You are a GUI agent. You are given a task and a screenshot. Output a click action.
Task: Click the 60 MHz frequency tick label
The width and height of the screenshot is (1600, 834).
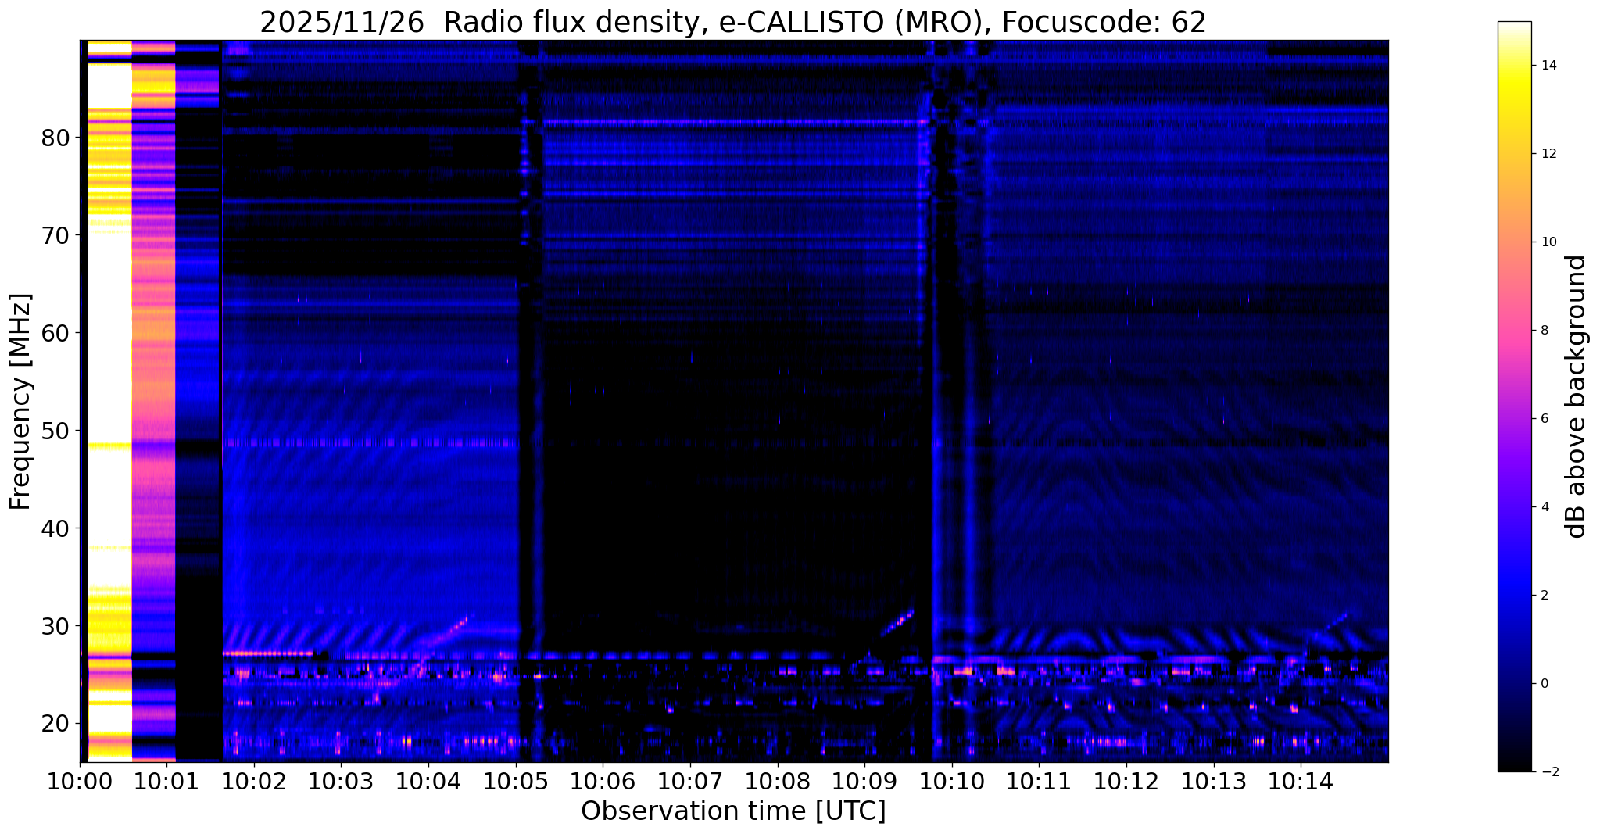[x=55, y=333]
